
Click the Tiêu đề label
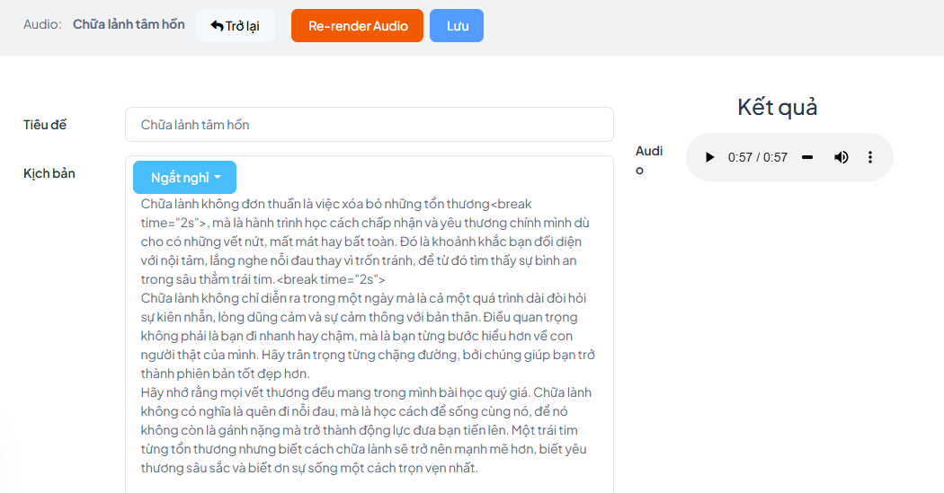tap(45, 125)
